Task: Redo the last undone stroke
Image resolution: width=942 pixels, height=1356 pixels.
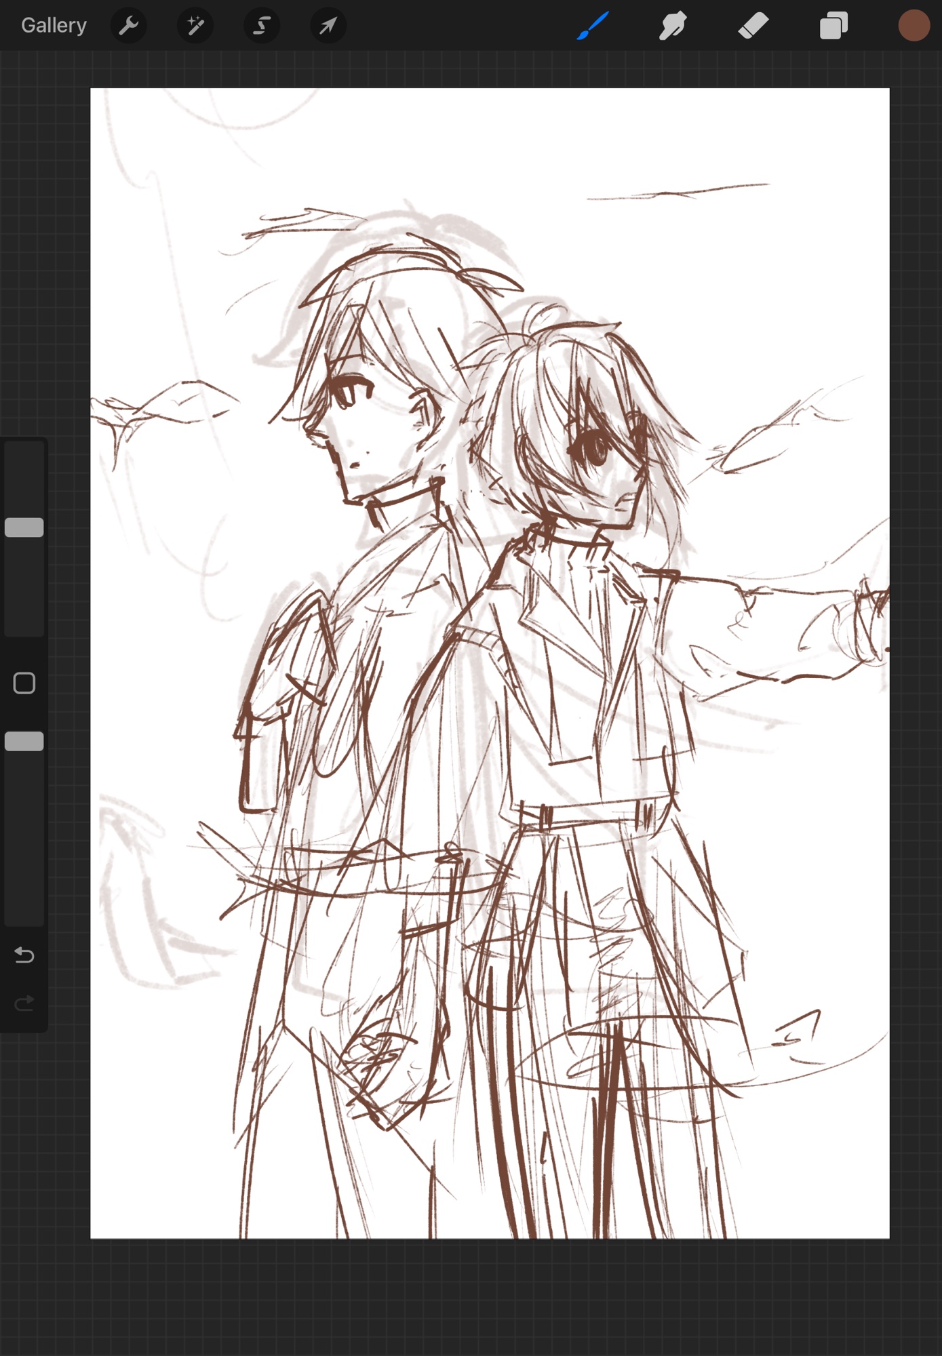Action: (24, 1003)
